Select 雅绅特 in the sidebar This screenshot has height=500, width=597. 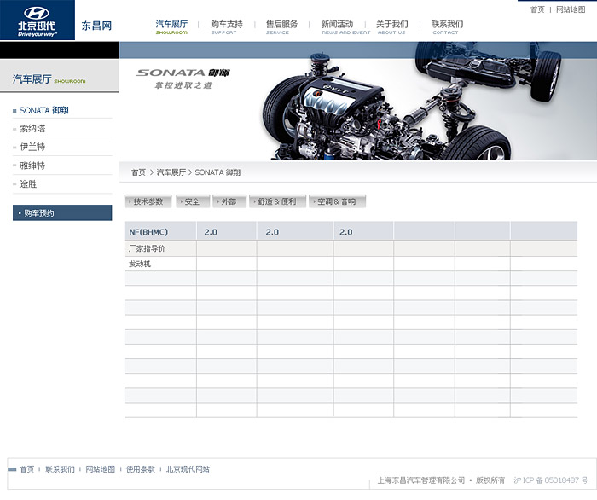point(32,166)
